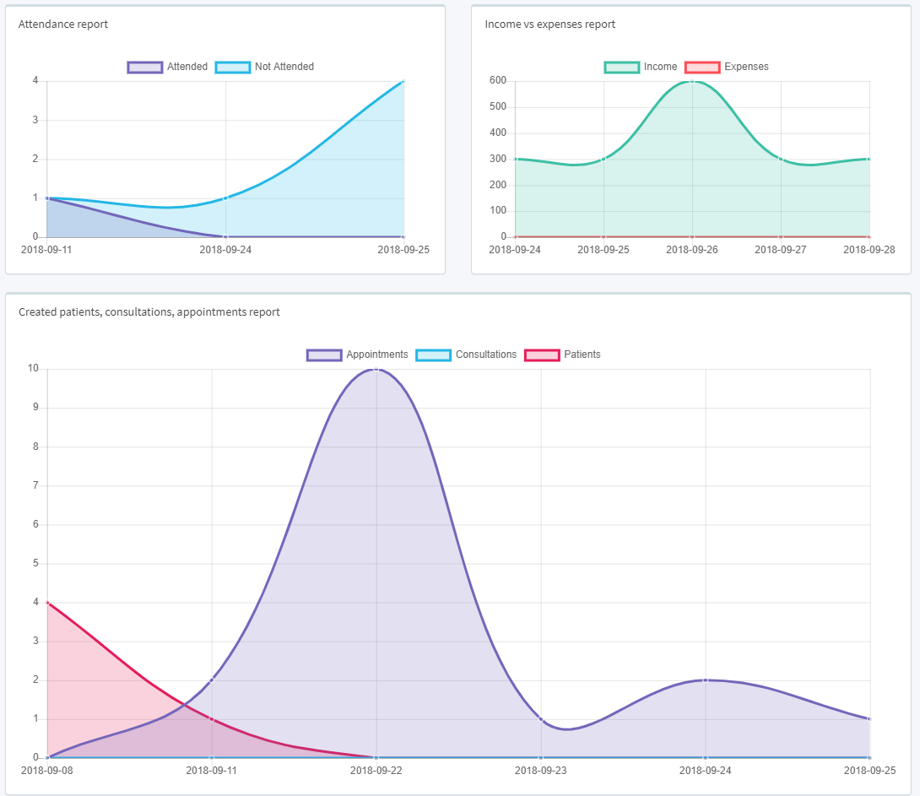Image resolution: width=920 pixels, height=796 pixels.
Task: Click the 2018-09-24 label in bottom chart
Action: click(706, 771)
